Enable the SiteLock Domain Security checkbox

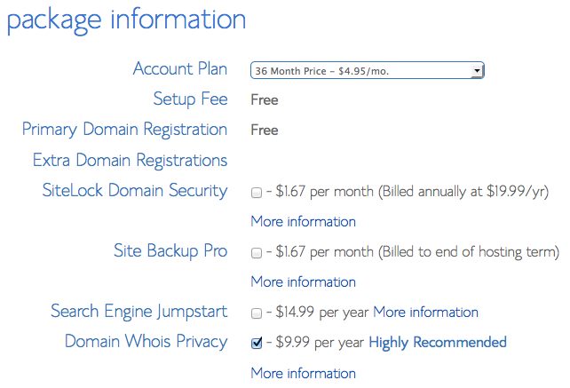[257, 192]
